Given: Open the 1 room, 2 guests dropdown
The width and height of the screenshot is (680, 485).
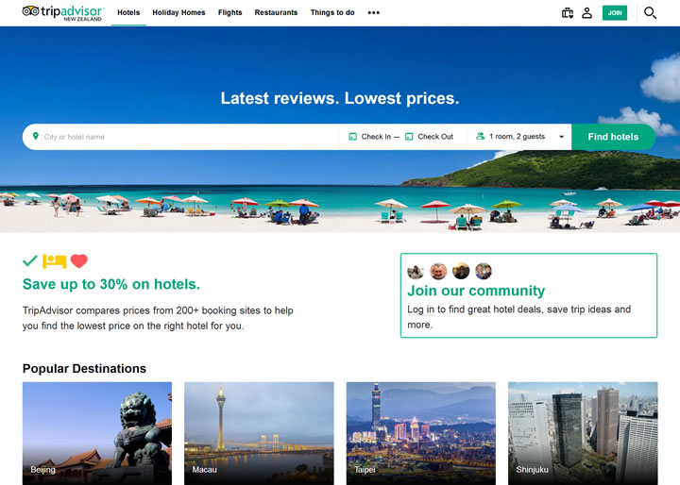Looking at the screenshot, I should click(517, 137).
